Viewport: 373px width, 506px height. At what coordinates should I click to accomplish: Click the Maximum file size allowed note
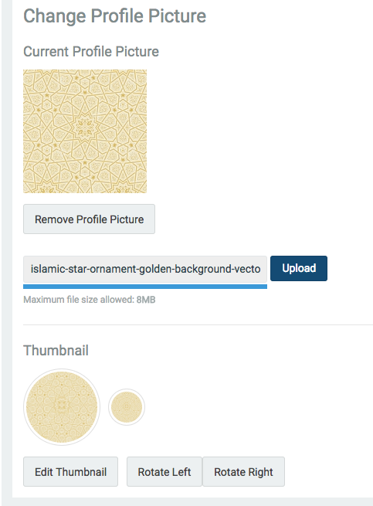tap(90, 300)
